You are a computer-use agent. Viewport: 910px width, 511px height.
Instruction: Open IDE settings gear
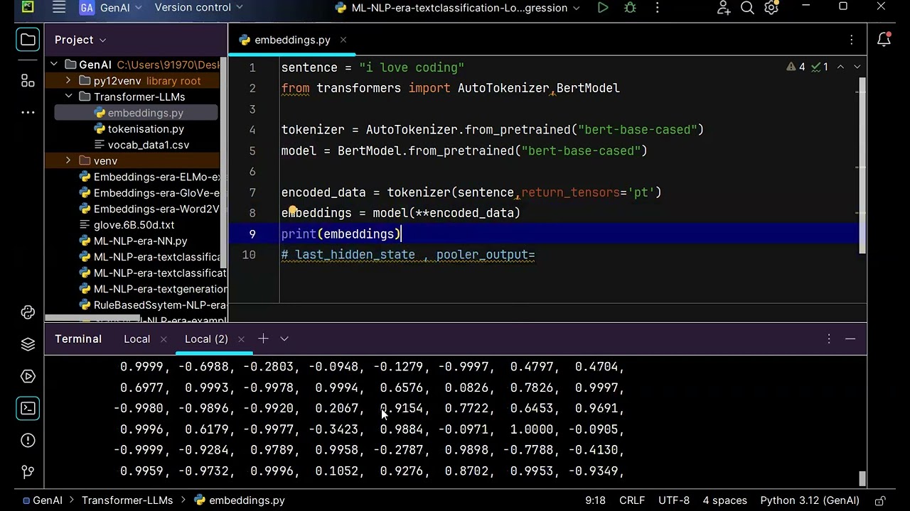(771, 8)
